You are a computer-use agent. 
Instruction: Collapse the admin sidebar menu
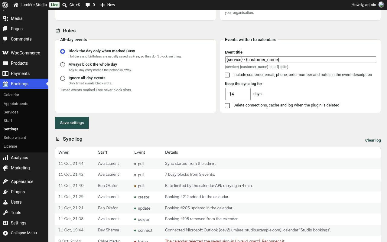point(24,233)
